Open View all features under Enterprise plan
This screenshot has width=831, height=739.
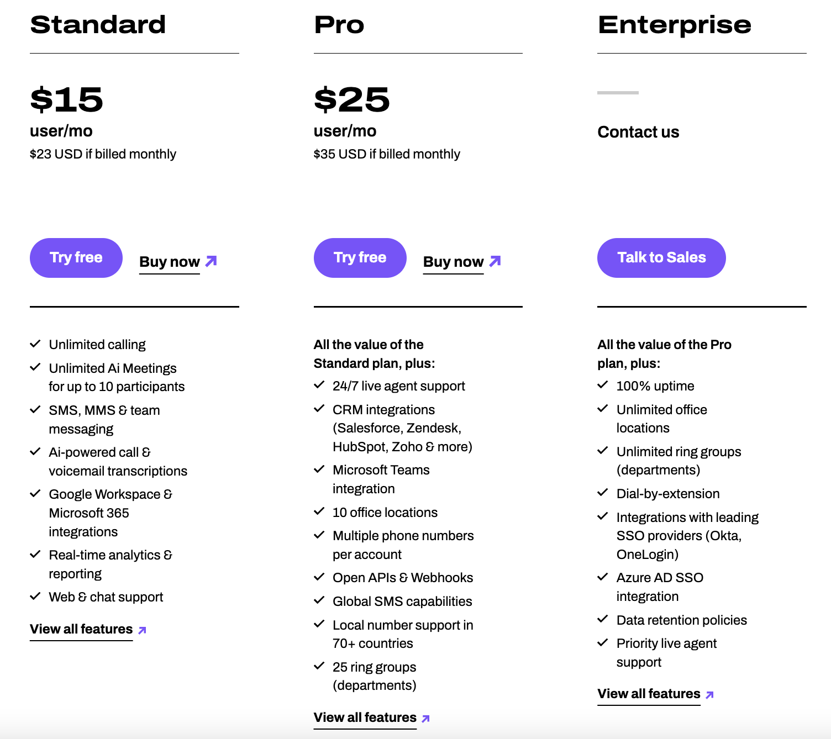tap(649, 694)
